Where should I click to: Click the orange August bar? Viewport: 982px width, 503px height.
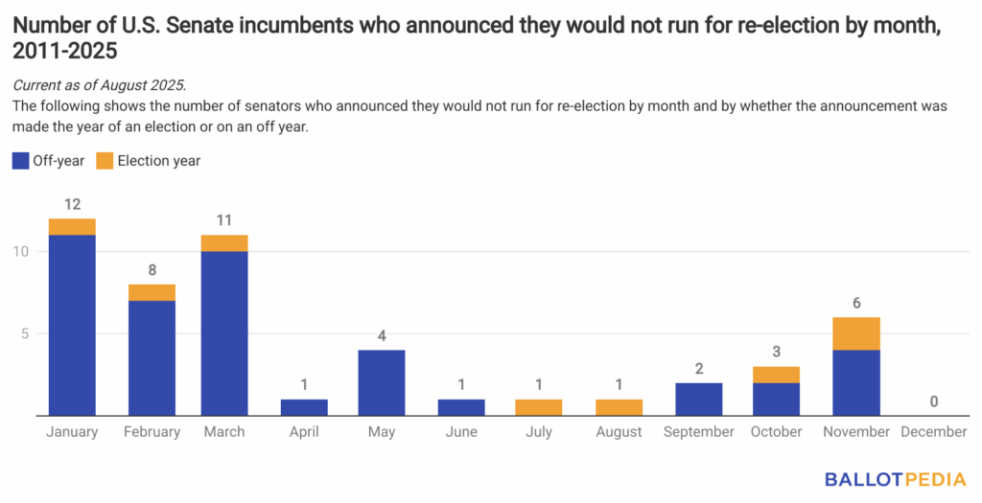click(619, 407)
